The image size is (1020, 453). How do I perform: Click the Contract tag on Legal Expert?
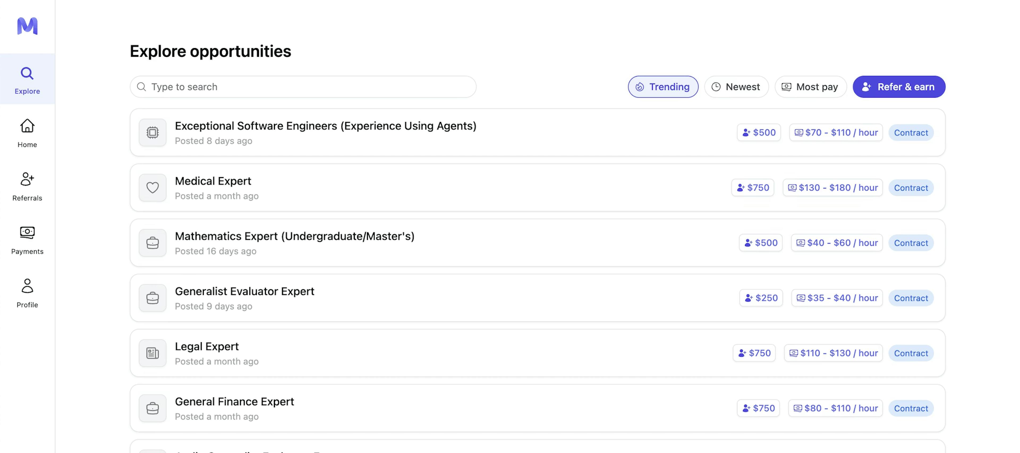pos(911,353)
